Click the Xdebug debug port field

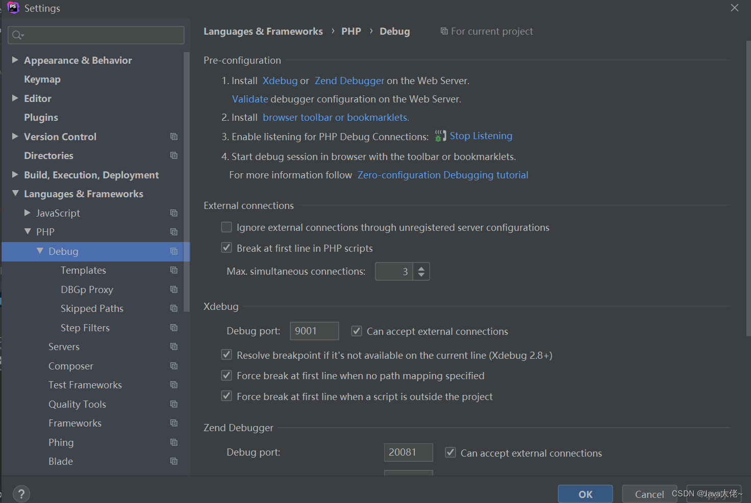(x=314, y=331)
